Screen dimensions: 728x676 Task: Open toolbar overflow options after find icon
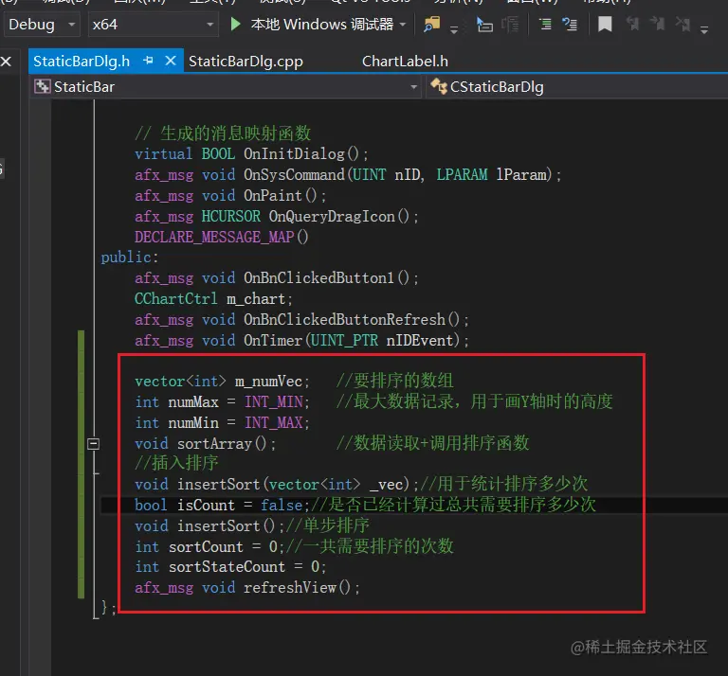pyautogui.click(x=454, y=29)
